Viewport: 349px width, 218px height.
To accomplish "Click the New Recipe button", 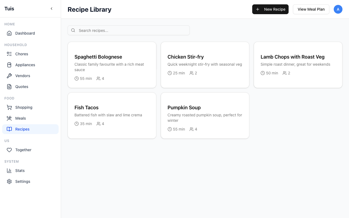I will [270, 9].
